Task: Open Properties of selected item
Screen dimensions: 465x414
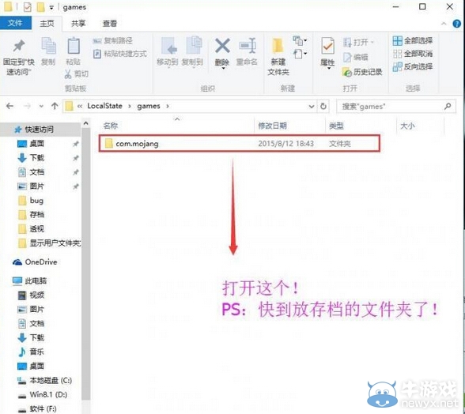Action: pos(327,54)
